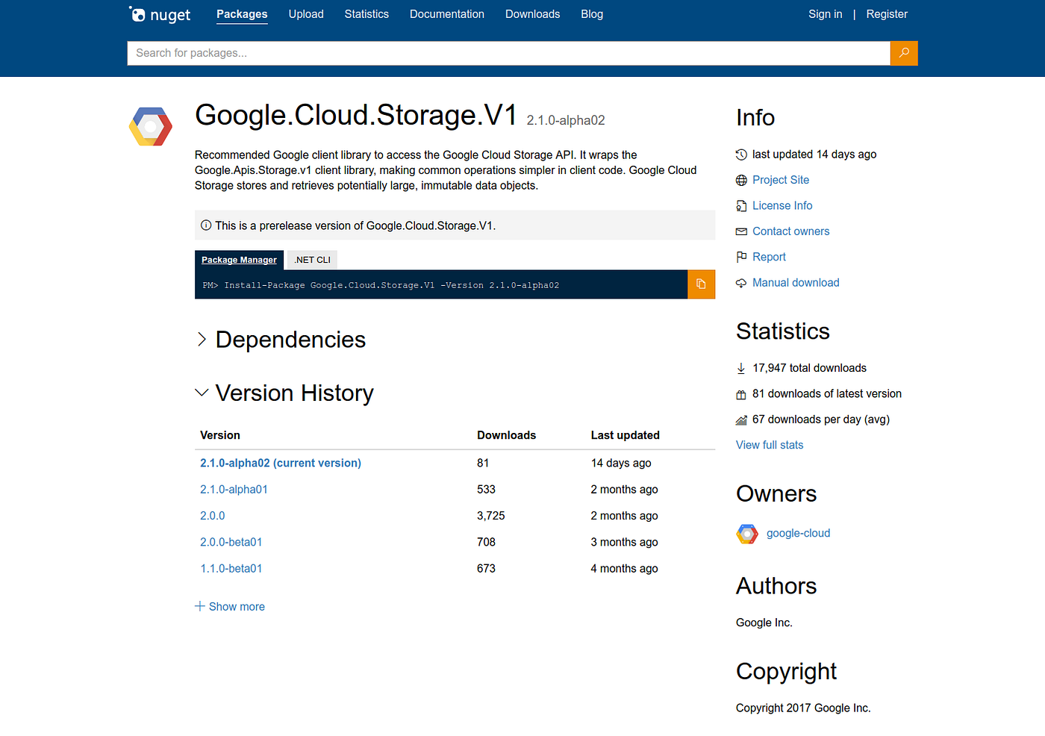Viewport: 1045px width, 736px height.
Task: Open version 2.1.0-alpha01 details
Action: (234, 489)
